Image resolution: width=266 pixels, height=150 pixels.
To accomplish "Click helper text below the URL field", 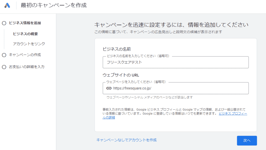I will point(150,97).
